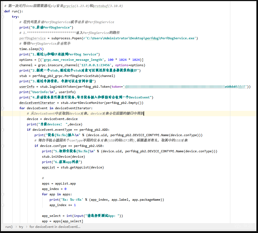The height and width of the screenshot is (233, 258).
Task: Click 'app_index += 1' statement
Action: (63, 205)
